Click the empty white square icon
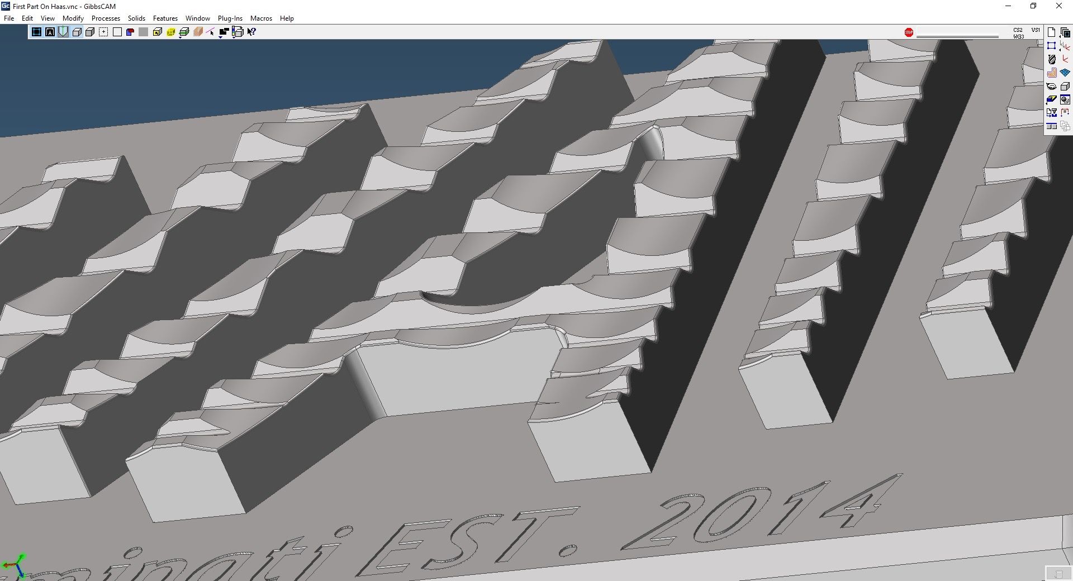 117,32
